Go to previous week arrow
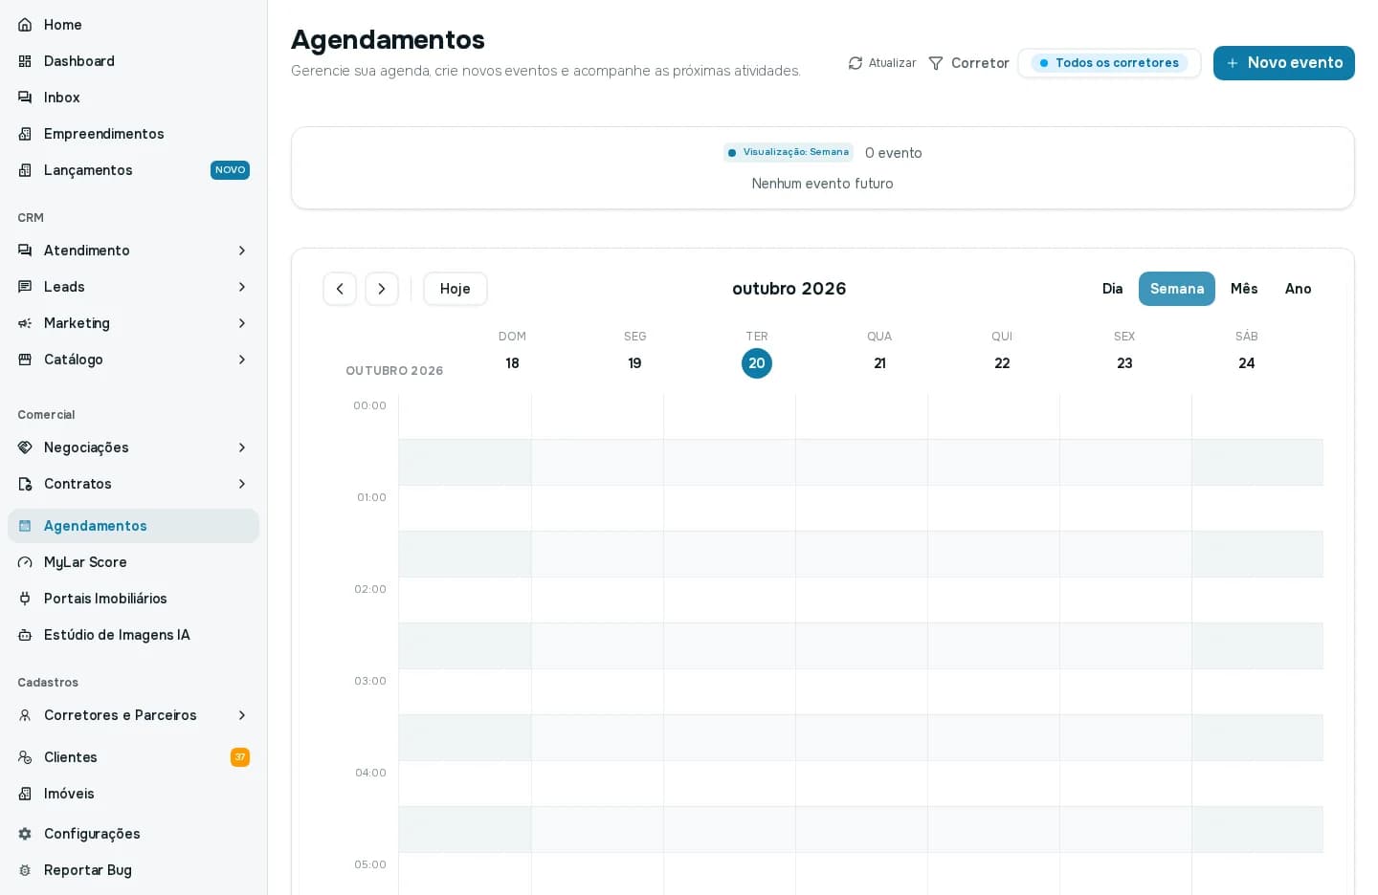The width and height of the screenshot is (1378, 895). click(340, 289)
